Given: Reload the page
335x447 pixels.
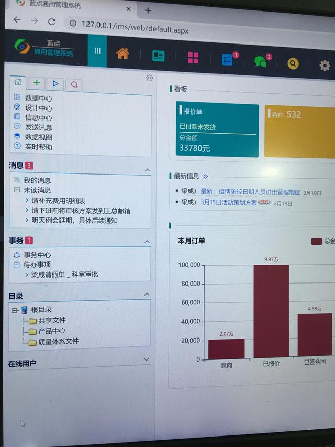Looking at the screenshot, I should click(52, 21).
